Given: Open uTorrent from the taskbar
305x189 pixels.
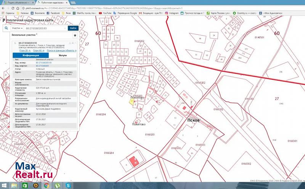Looking at the screenshot, I should 58,185.
